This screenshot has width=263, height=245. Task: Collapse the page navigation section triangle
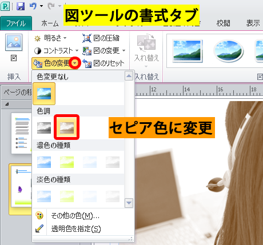pos(7,104)
